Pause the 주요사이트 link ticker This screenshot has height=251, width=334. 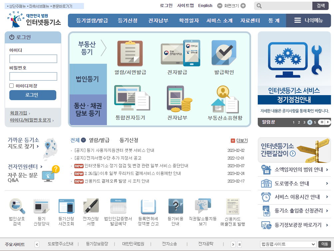tap(239, 244)
